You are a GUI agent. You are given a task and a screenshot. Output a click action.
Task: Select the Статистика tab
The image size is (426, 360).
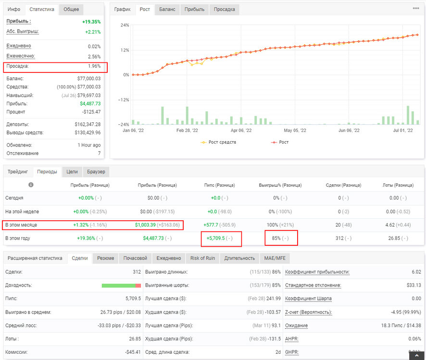pyautogui.click(x=42, y=9)
